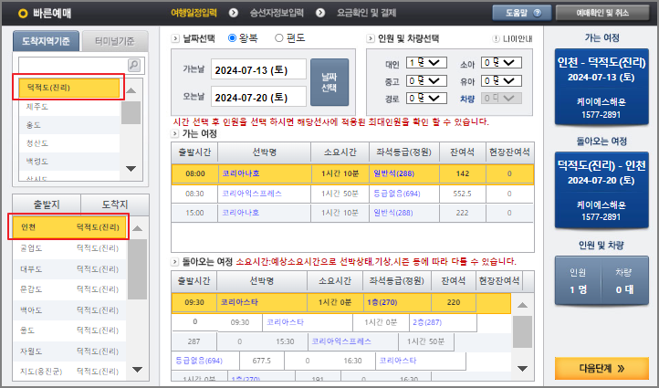Viewport: 659px width, 388px height.
Task: Select the 08:00 코리아나호 departure row
Action: tap(352, 173)
